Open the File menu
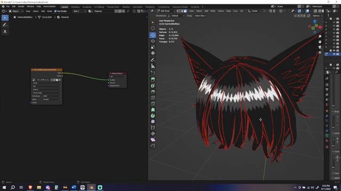Screen dimensions: 341x191 click(8, 6)
